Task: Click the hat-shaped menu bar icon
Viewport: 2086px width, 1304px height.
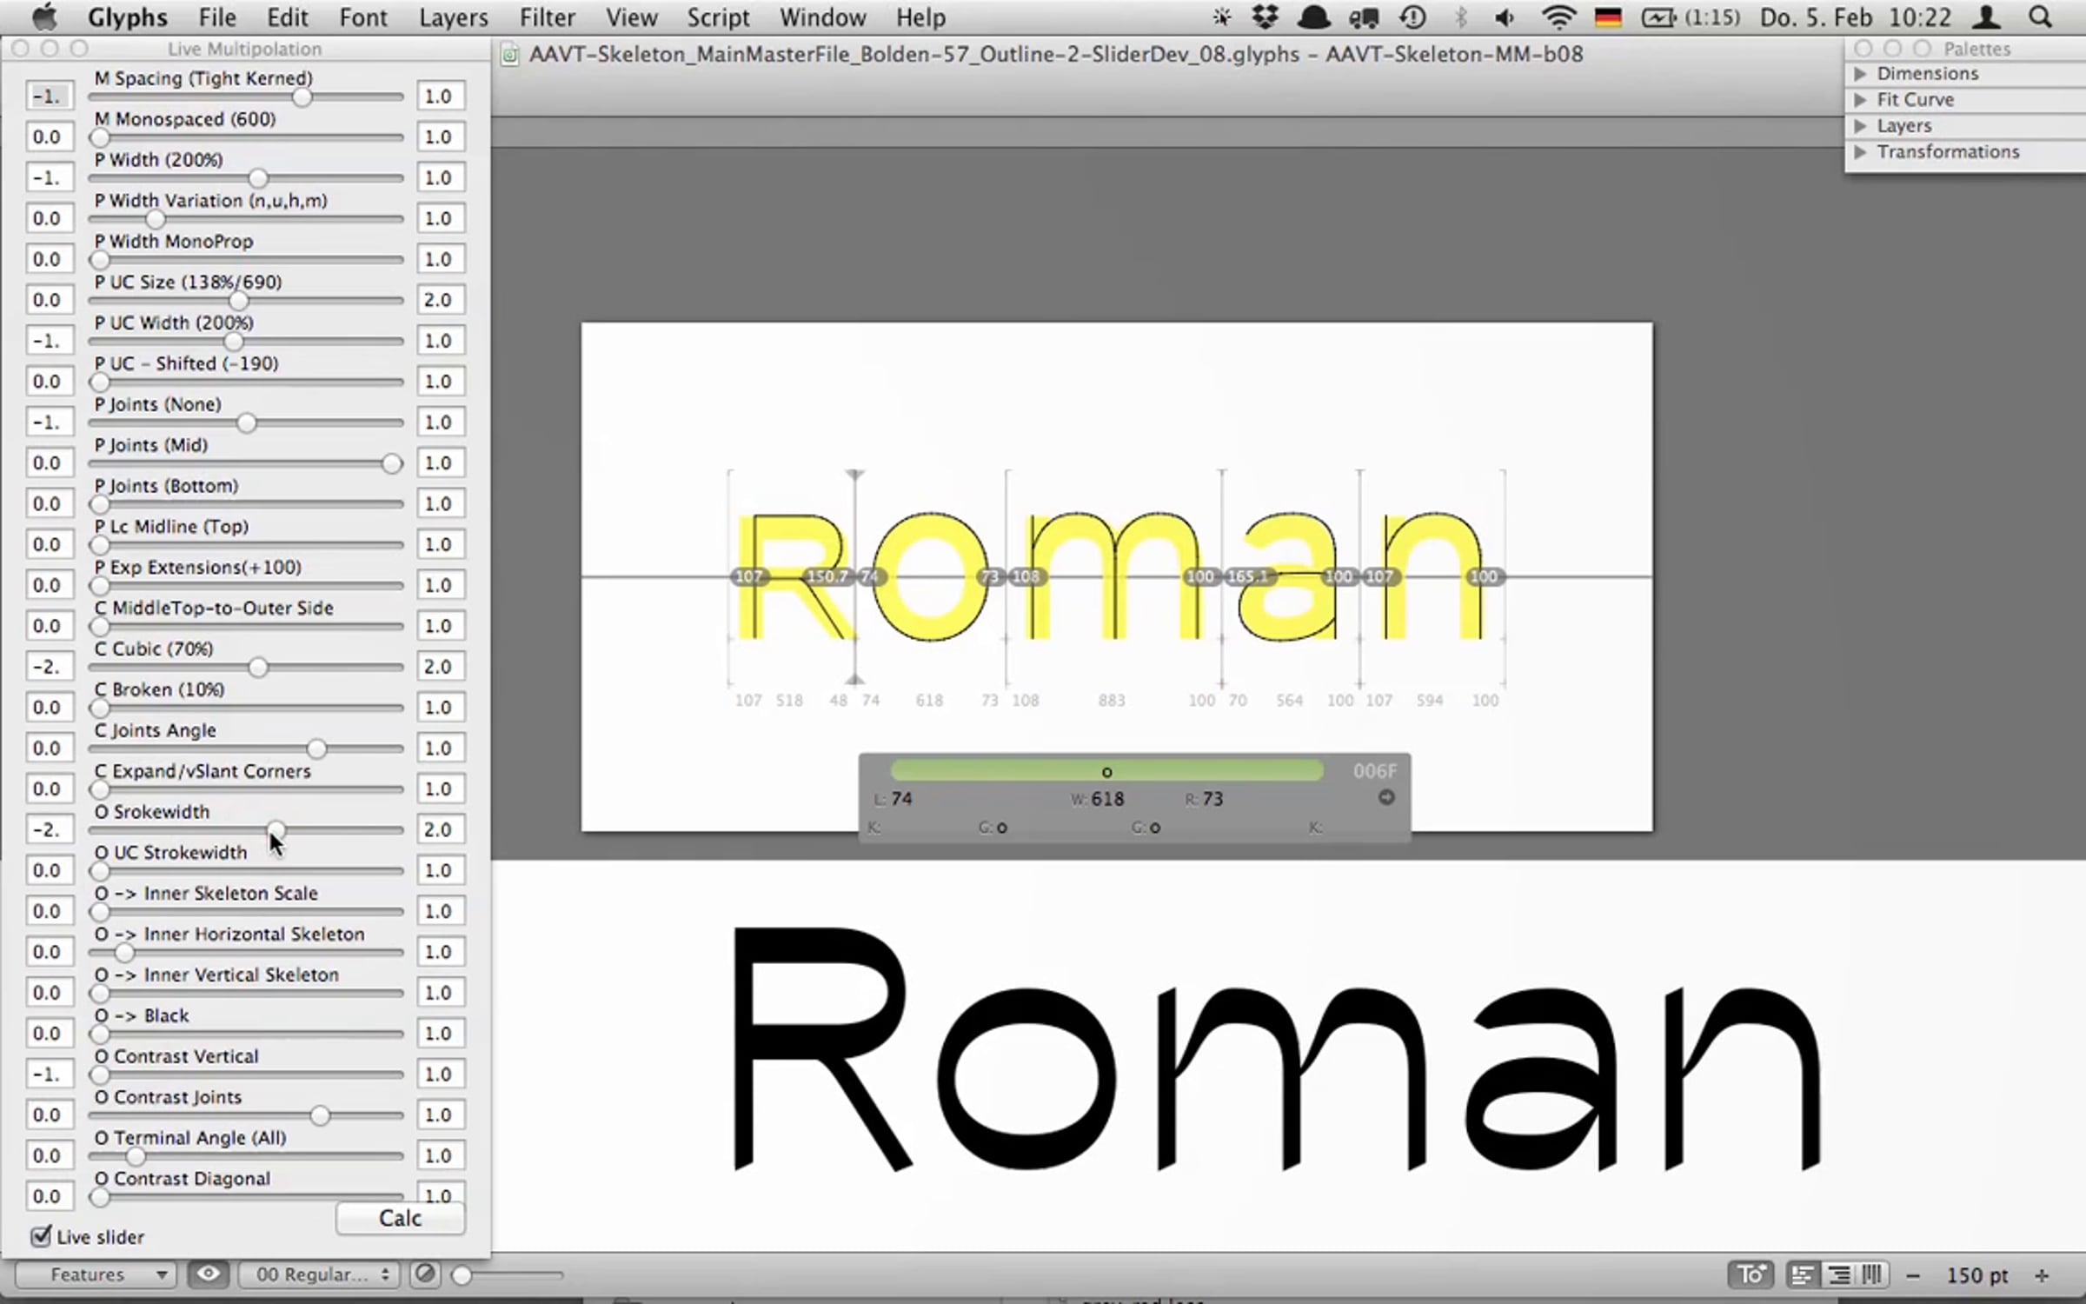Action: tap(1313, 17)
